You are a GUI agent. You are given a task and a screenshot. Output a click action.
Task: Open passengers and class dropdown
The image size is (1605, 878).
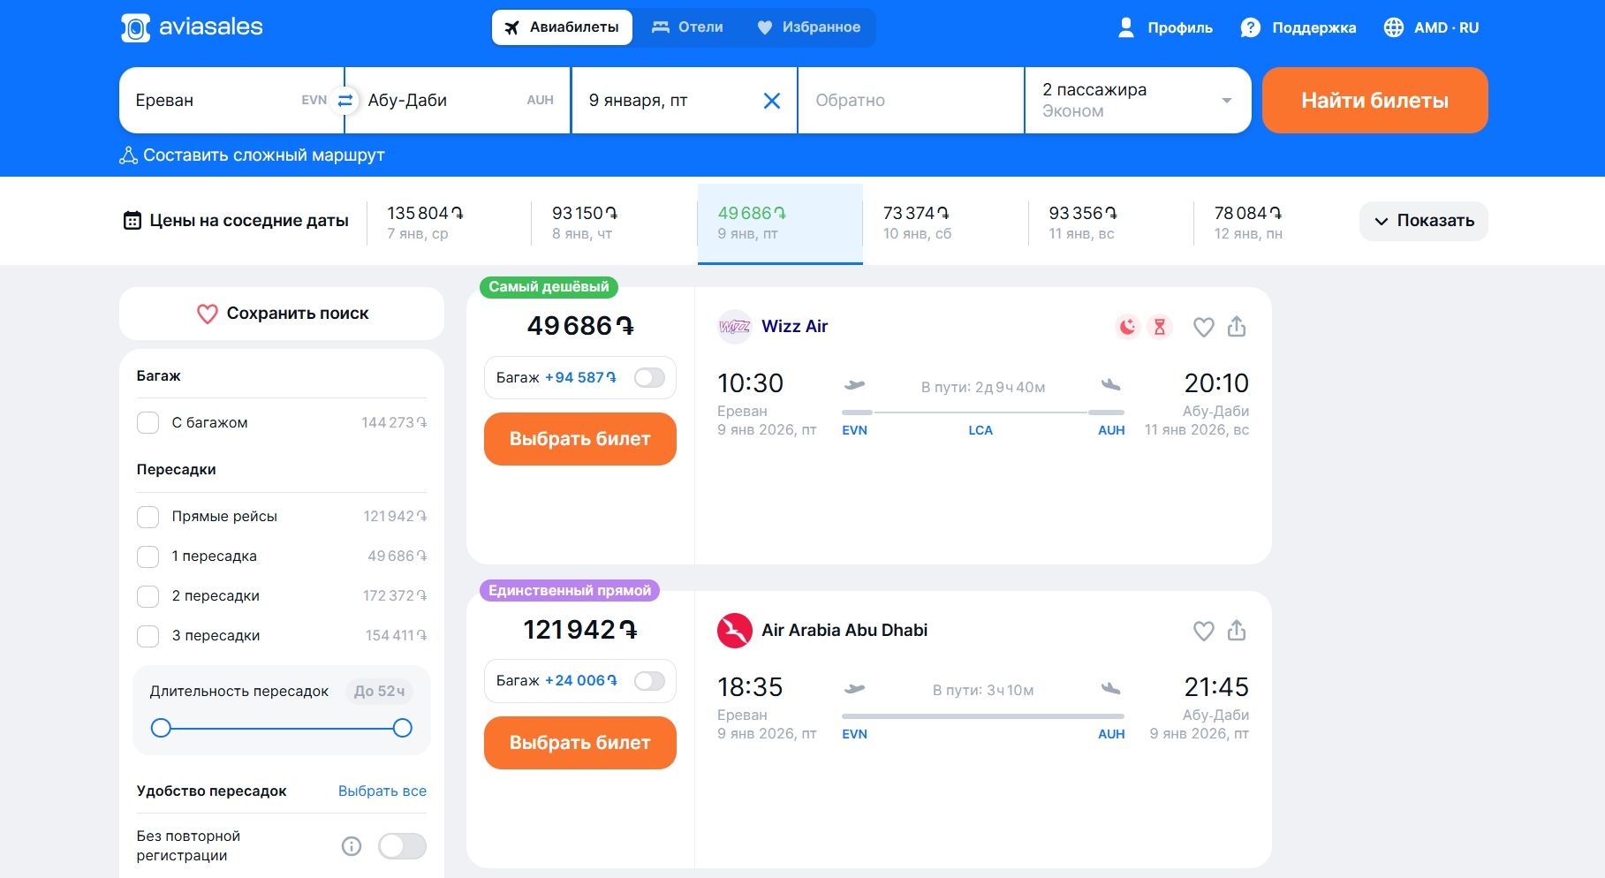[x=1137, y=101]
